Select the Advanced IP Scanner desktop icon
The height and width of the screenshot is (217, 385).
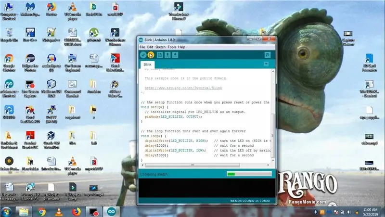[x=30, y=191]
